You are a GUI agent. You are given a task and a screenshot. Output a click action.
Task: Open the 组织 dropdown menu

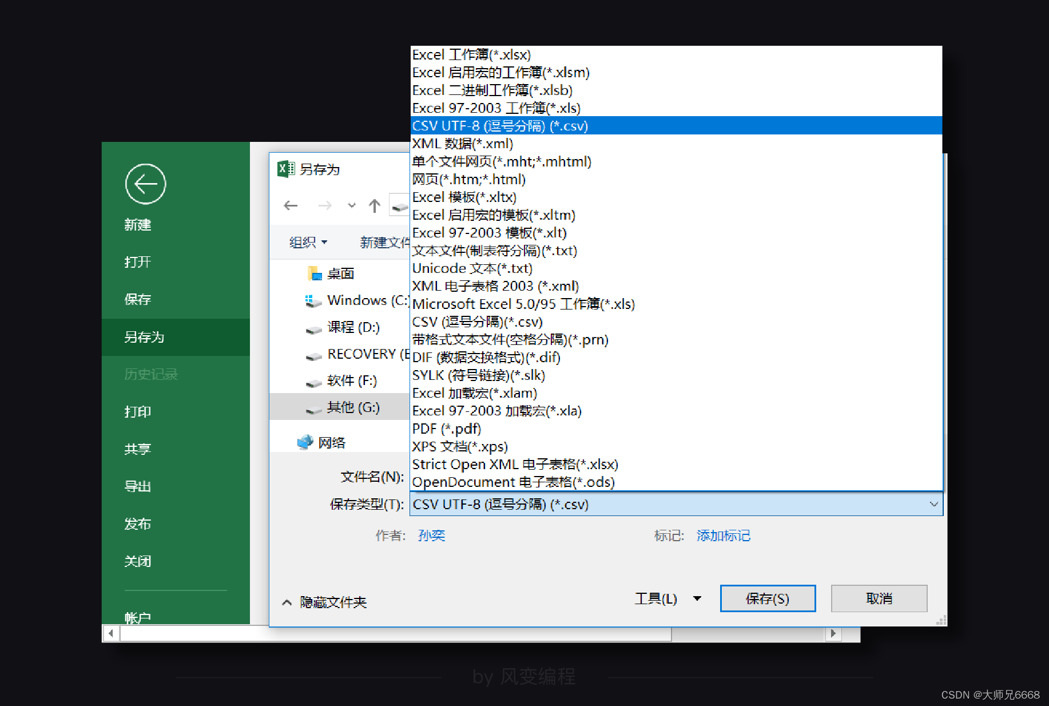coord(308,243)
